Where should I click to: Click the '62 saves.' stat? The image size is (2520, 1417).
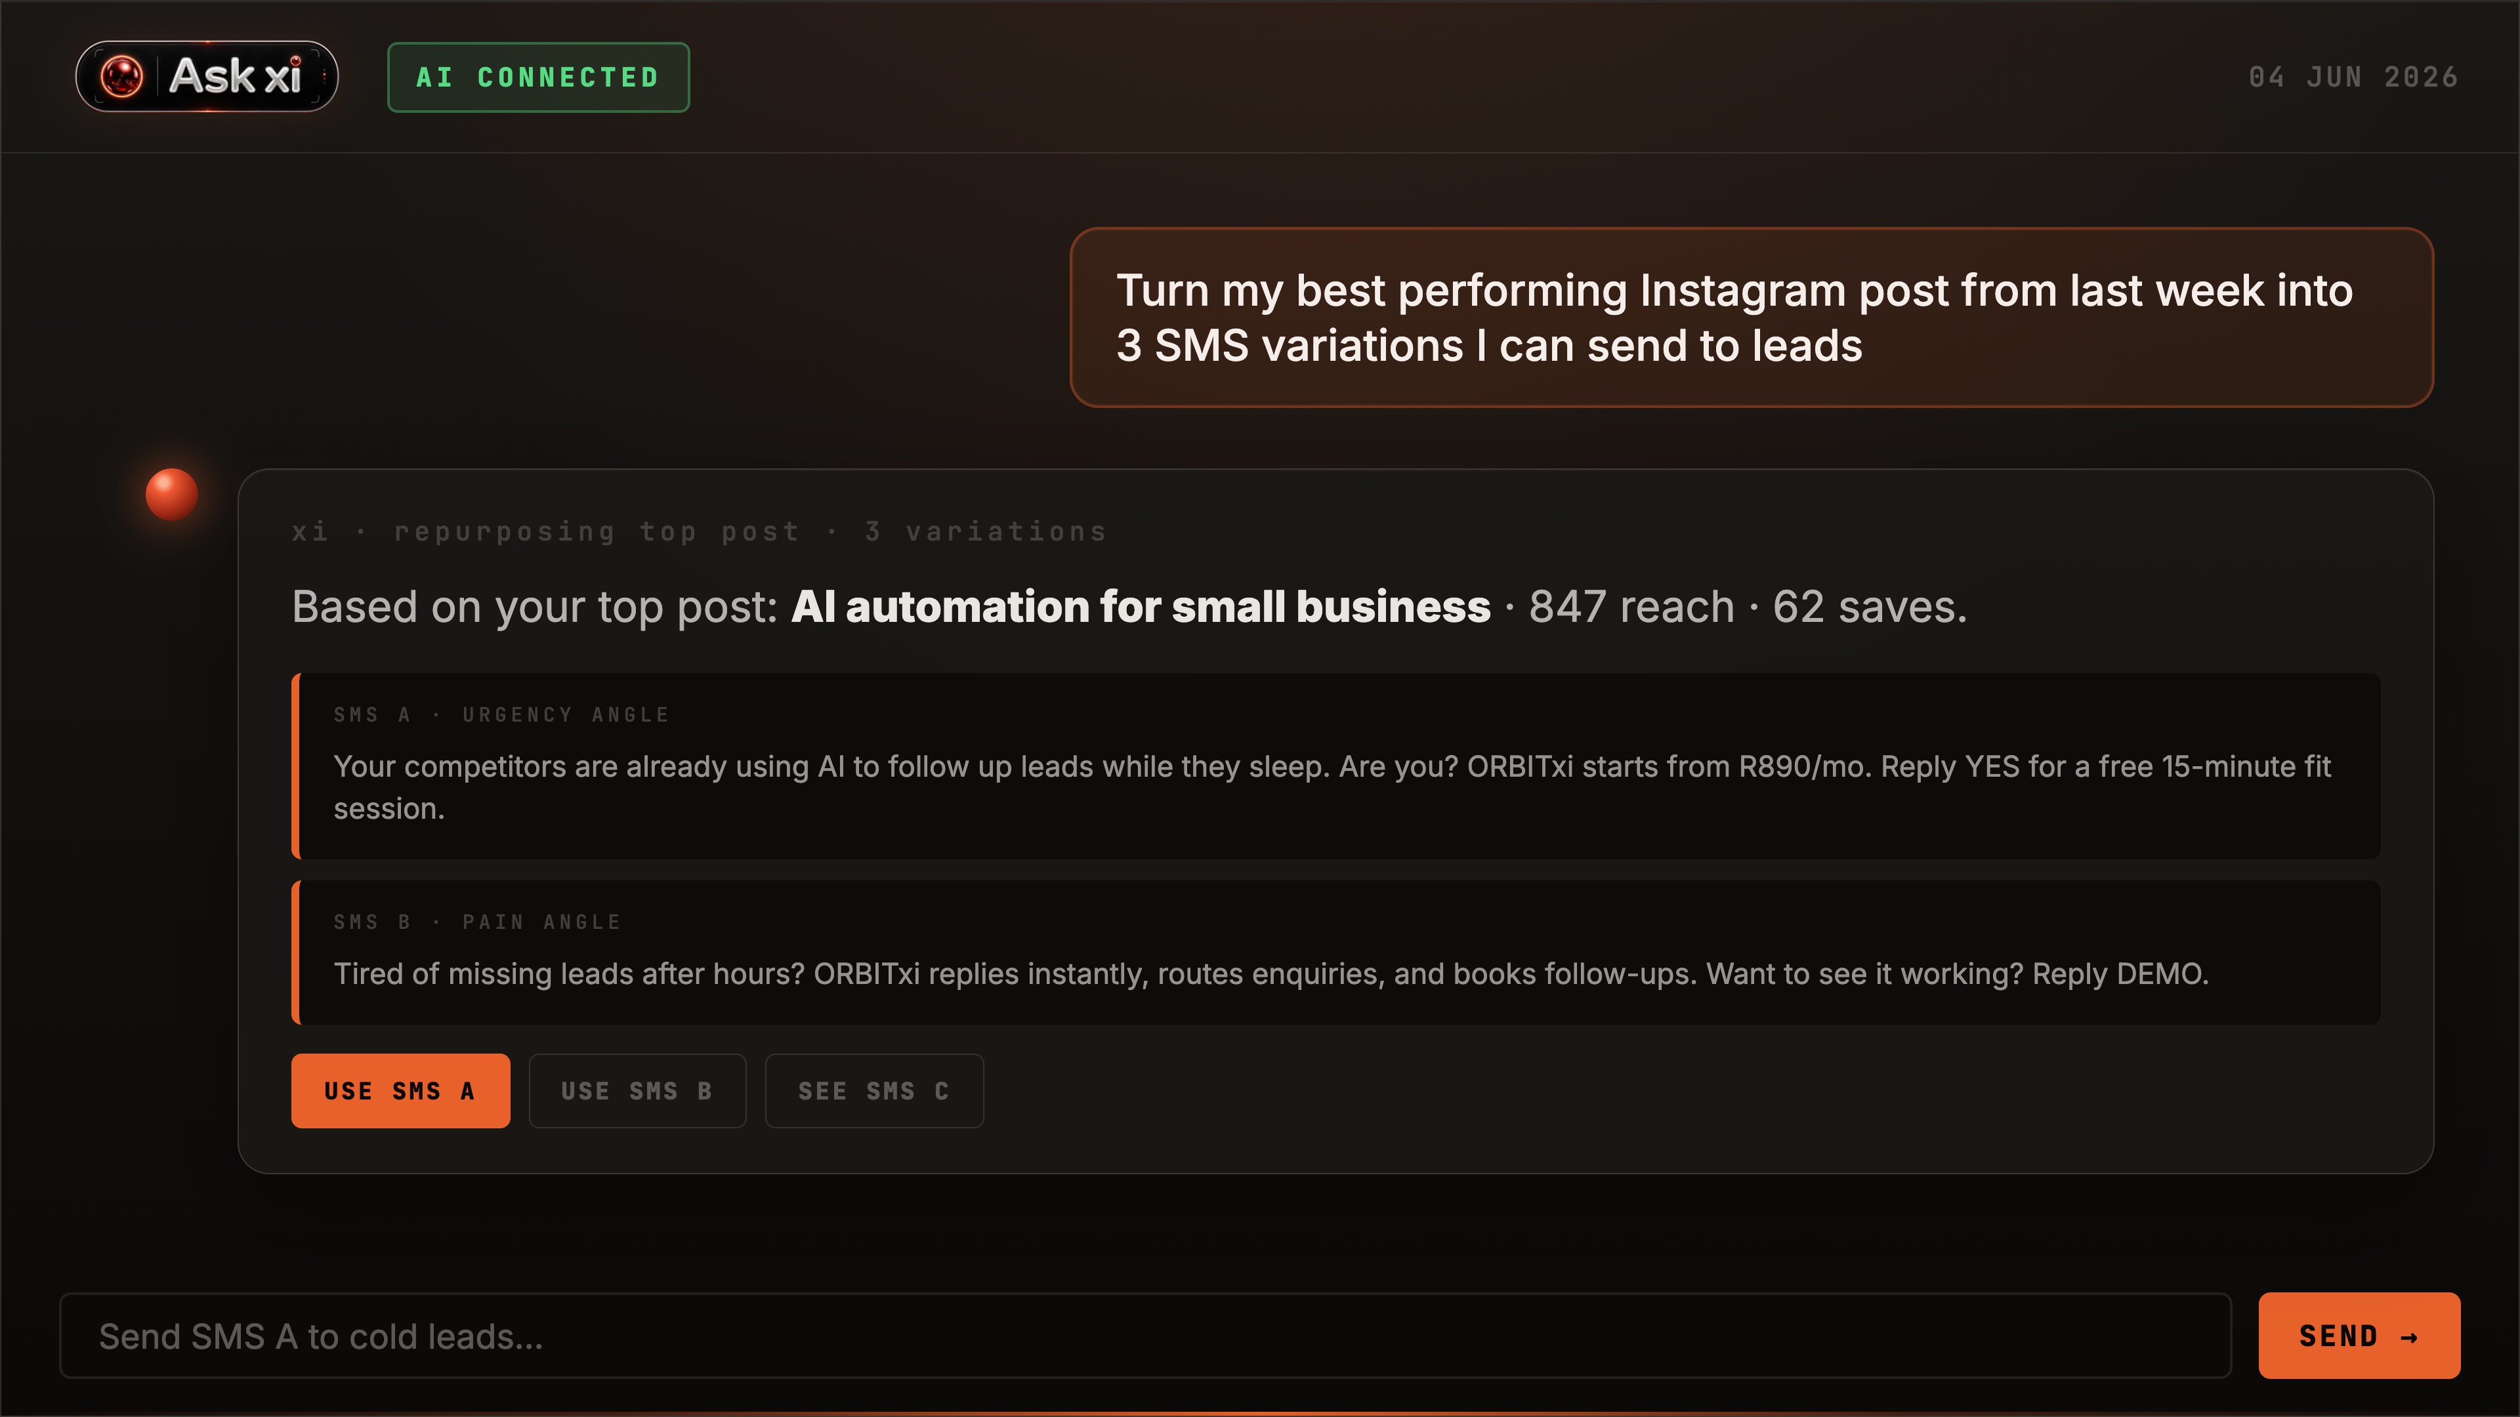(1870, 606)
